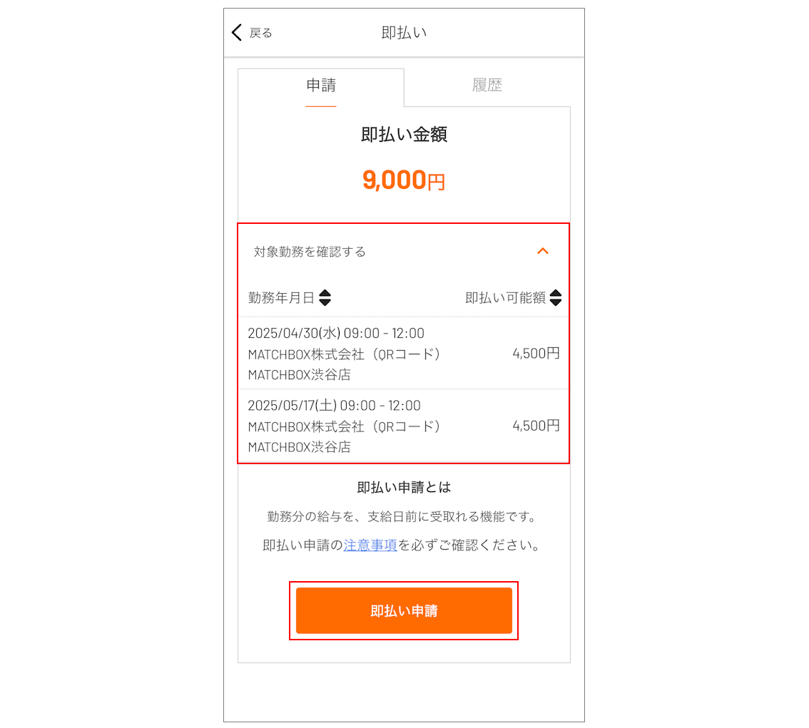Click the 戻る back label

(260, 33)
